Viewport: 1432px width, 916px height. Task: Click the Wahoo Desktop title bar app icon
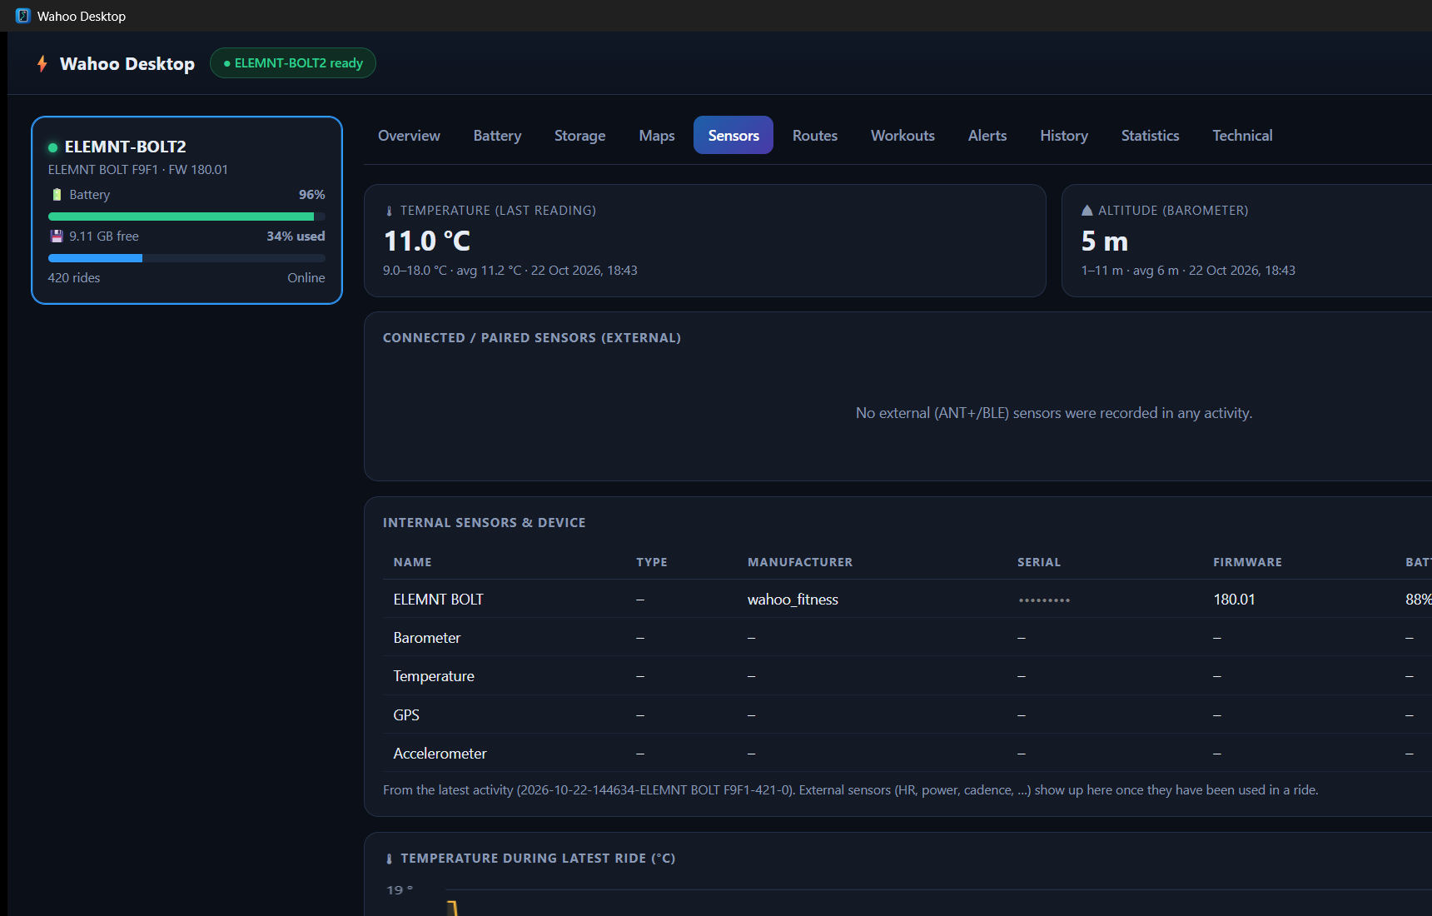pos(23,16)
